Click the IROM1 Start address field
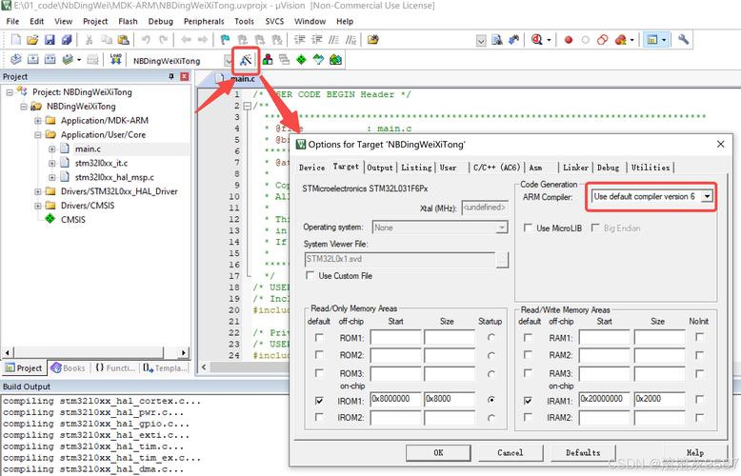The width and height of the screenshot is (741, 476). [x=395, y=400]
